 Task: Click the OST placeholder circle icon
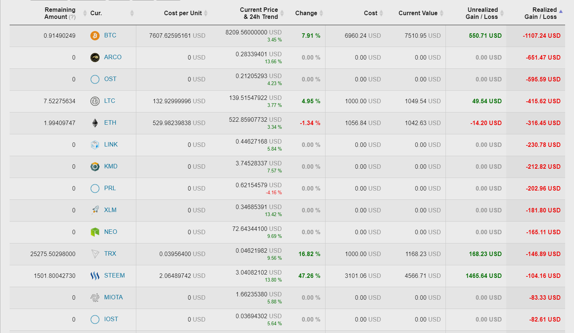click(x=95, y=79)
